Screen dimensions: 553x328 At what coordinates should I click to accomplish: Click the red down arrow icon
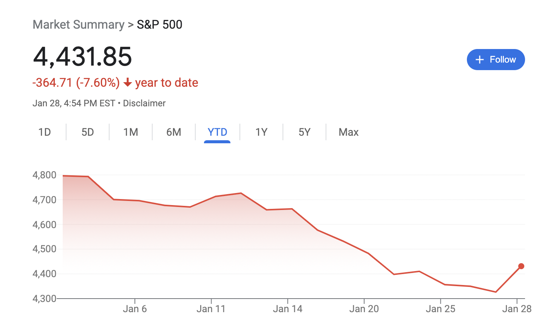point(128,83)
